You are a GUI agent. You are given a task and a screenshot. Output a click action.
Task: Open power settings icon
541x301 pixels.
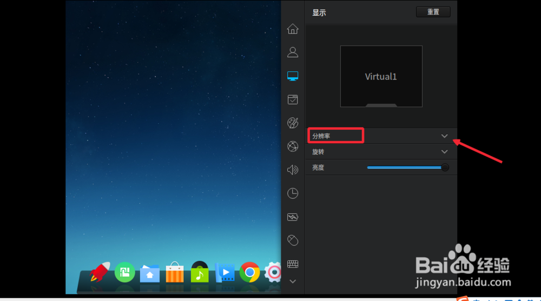293,217
